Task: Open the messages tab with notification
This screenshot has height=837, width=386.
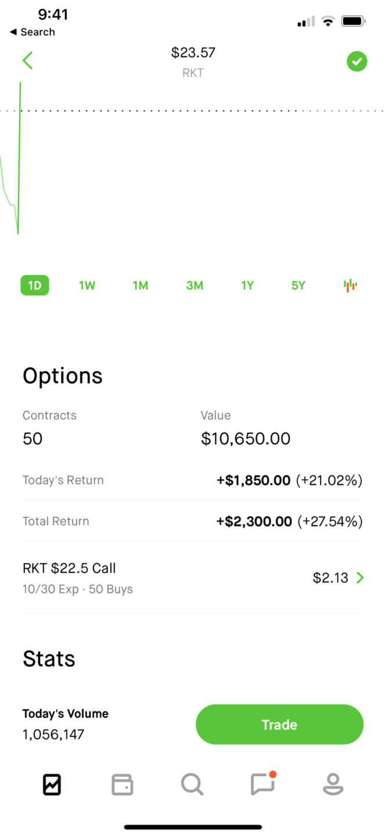Action: click(262, 785)
